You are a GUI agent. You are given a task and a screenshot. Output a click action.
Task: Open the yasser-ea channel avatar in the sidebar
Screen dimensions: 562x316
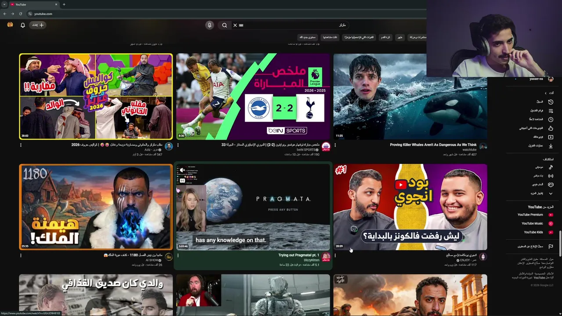[x=551, y=79]
